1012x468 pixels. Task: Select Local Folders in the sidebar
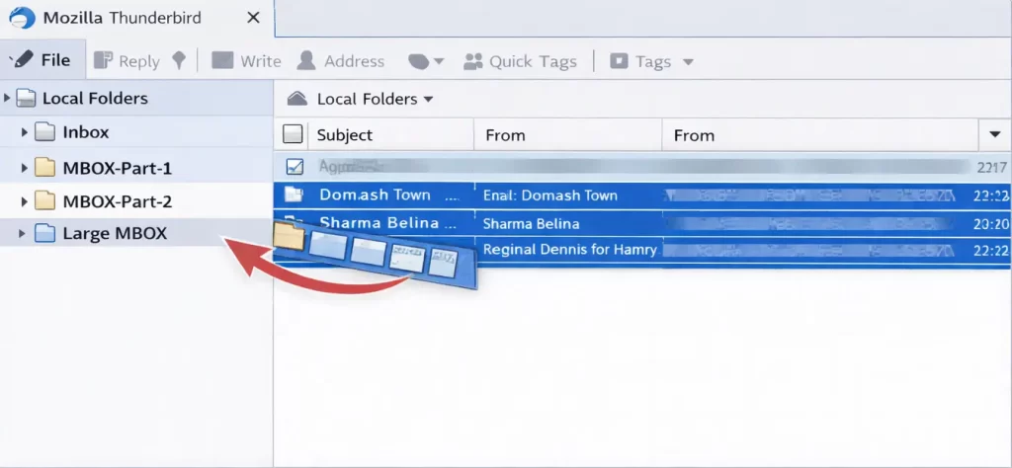click(x=95, y=99)
